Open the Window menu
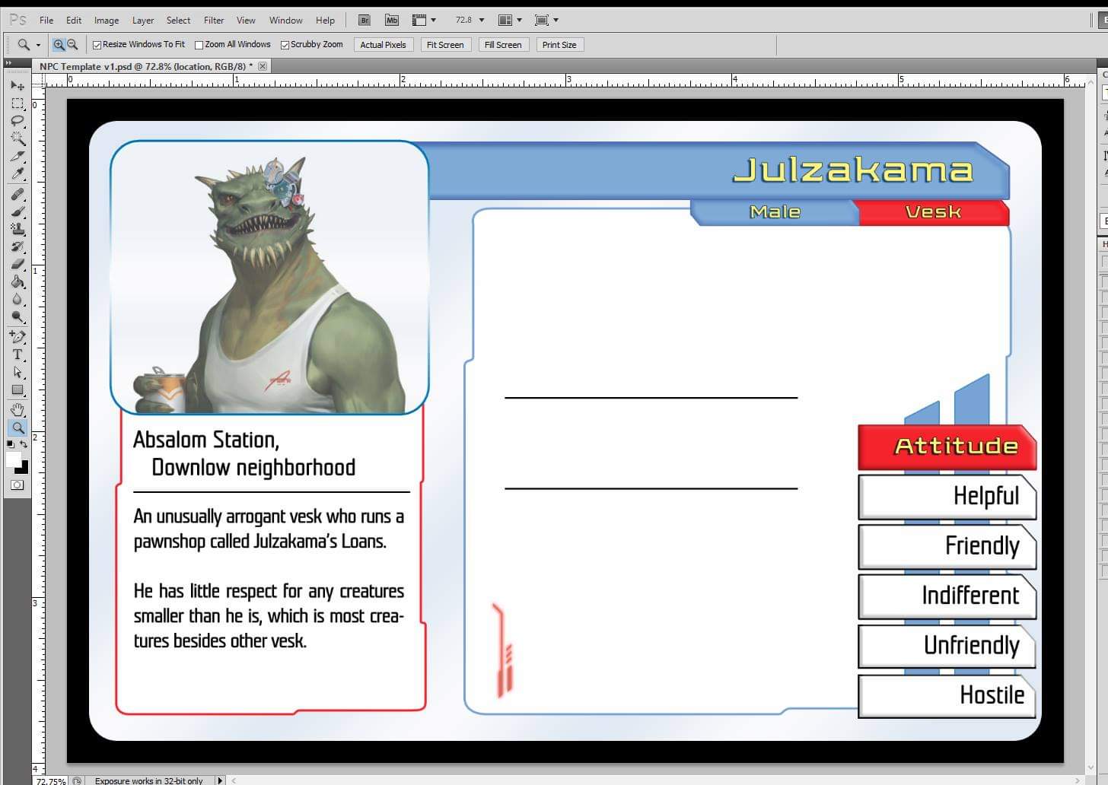Image resolution: width=1108 pixels, height=785 pixels. click(286, 21)
